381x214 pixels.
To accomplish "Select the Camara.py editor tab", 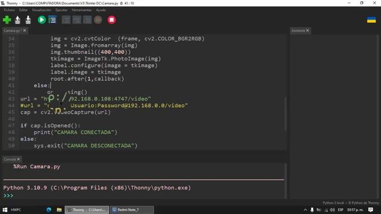I will (13, 30).
